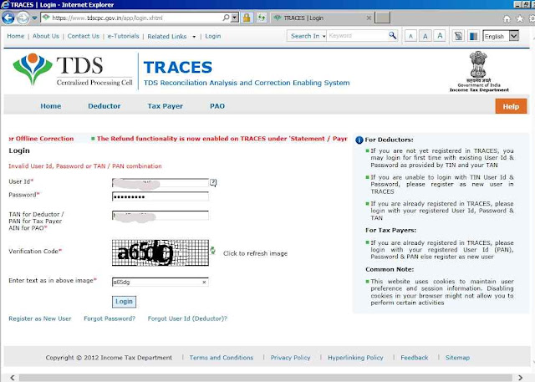The image size is (535, 382).
Task: Click the Login link in top bar
Action: [x=213, y=36]
